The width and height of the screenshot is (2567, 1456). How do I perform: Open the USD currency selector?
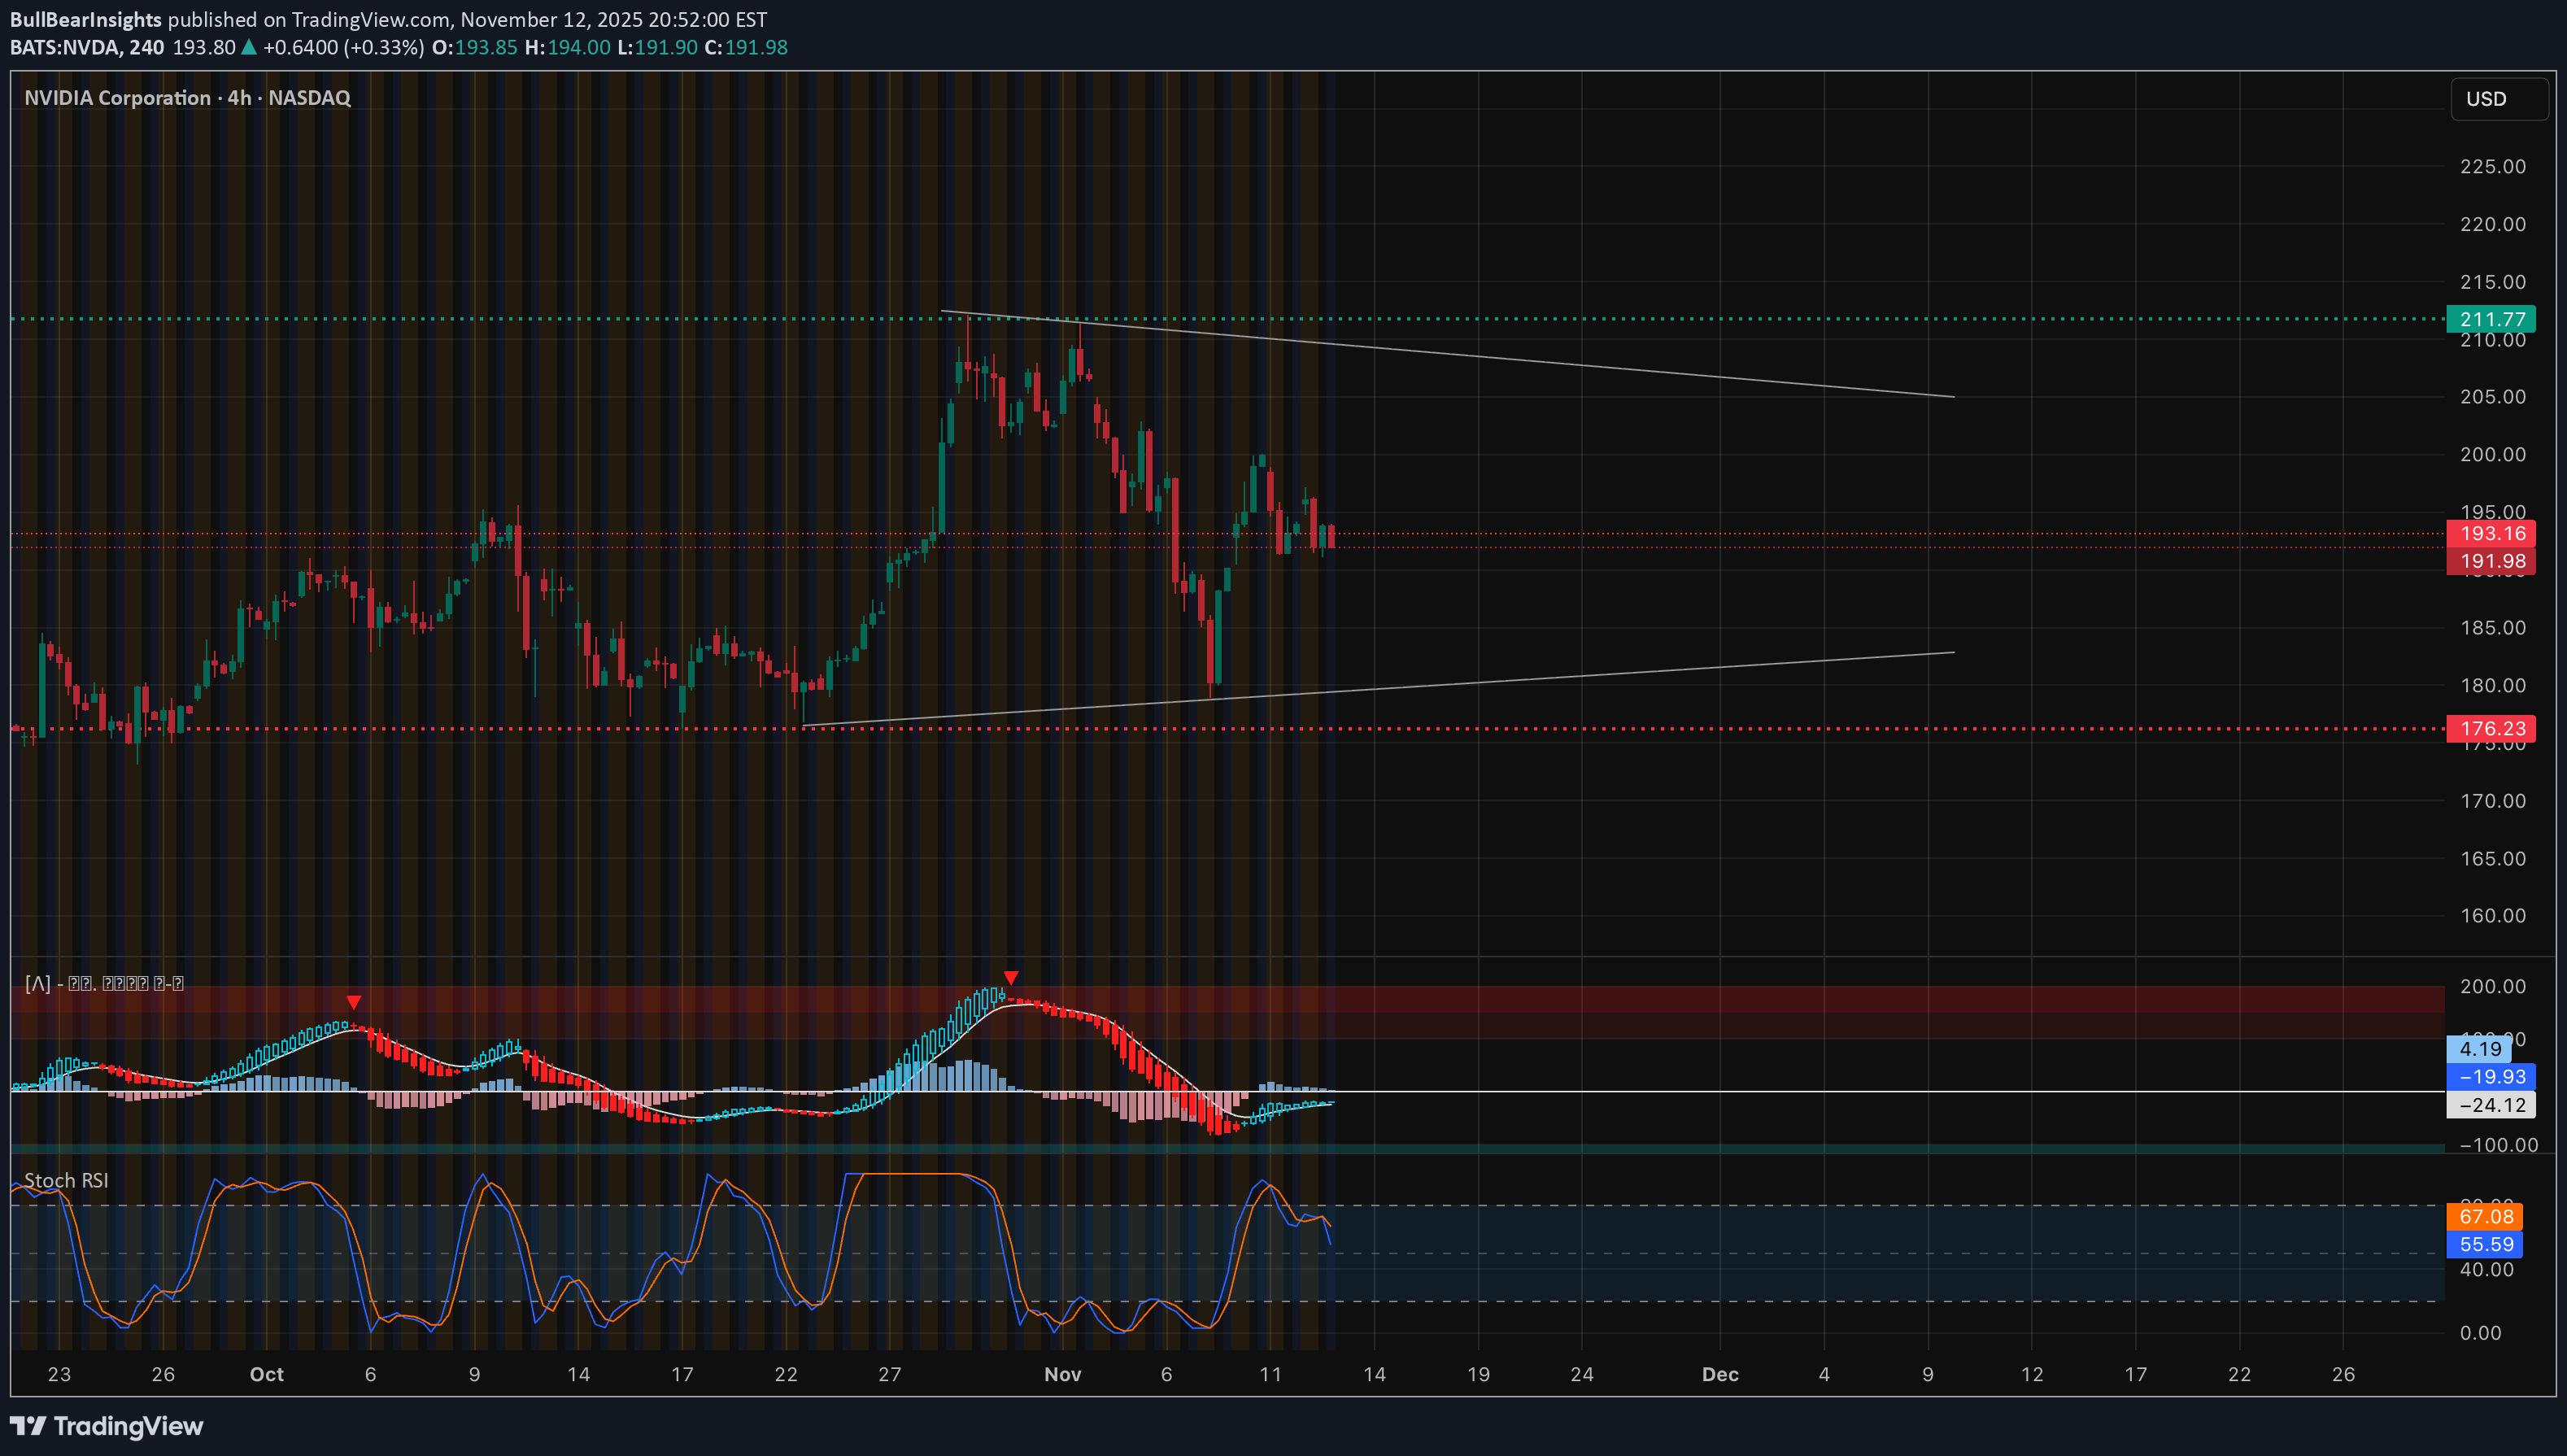[x=2498, y=98]
